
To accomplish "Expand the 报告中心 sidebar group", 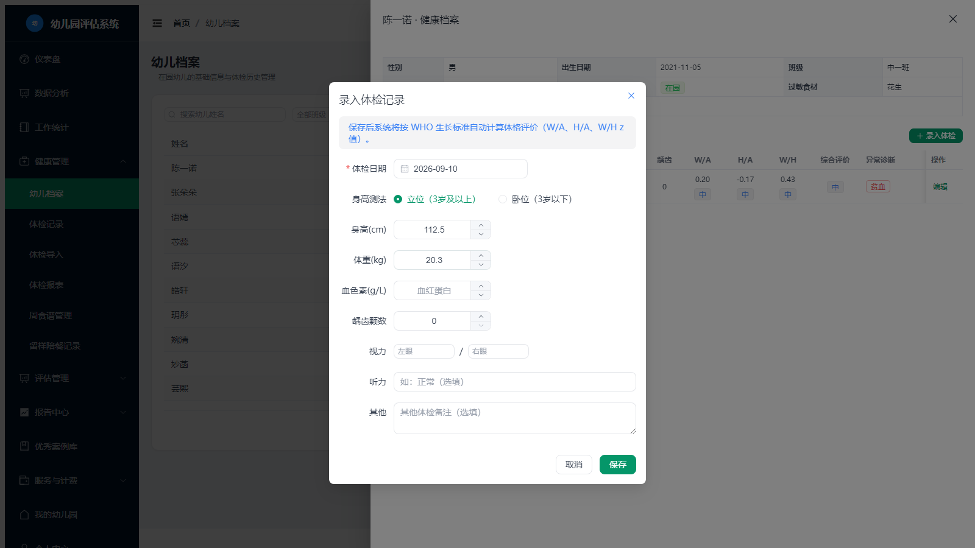I will pyautogui.click(x=72, y=412).
